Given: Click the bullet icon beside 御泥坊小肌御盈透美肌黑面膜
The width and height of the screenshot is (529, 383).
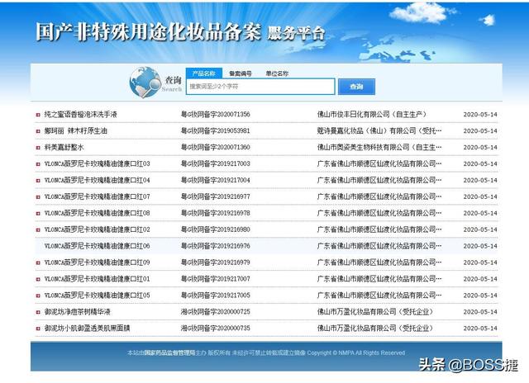Looking at the screenshot, I should tap(38, 329).
